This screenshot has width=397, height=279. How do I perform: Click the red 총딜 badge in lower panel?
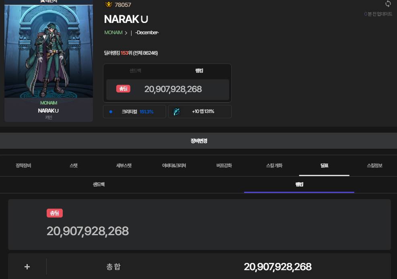(55, 213)
